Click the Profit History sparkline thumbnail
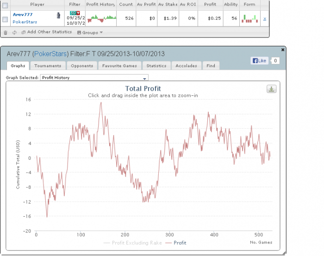 click(x=101, y=19)
